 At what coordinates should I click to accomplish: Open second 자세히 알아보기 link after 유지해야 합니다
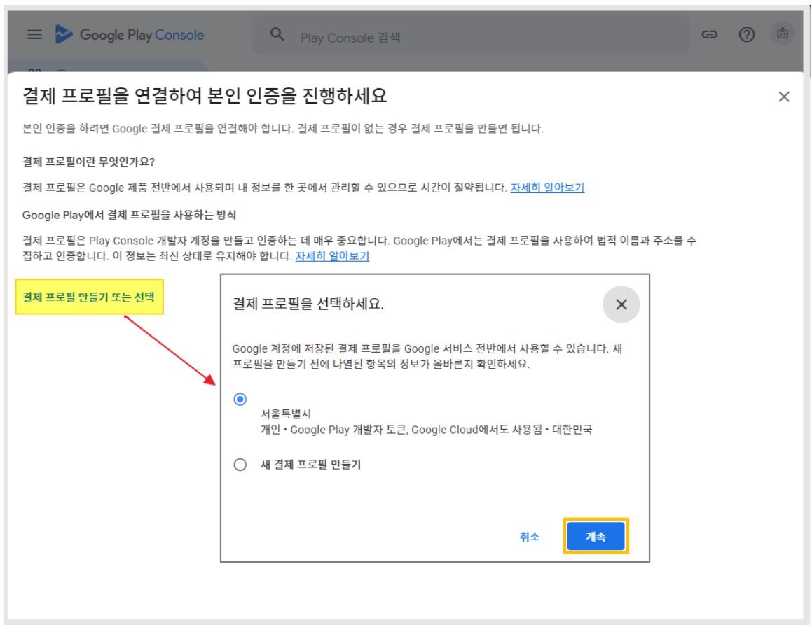tap(332, 255)
